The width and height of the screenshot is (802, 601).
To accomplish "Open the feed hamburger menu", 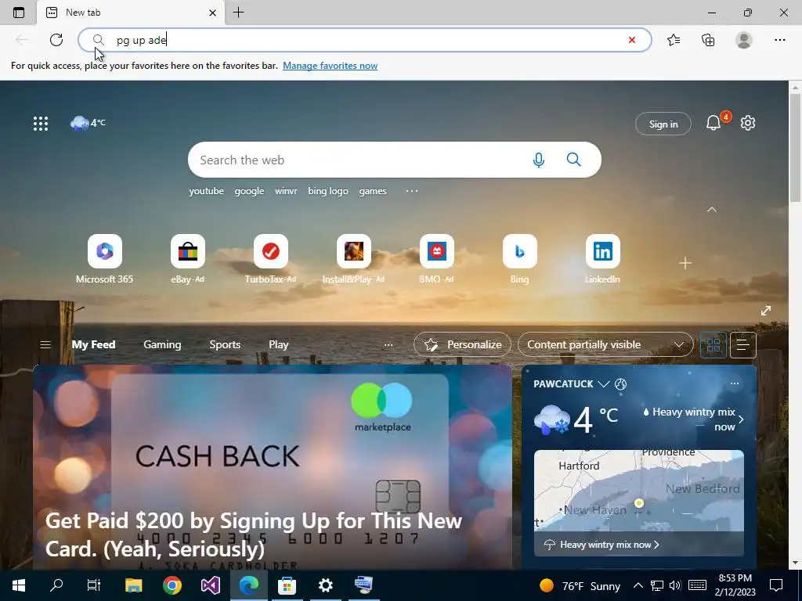I will tap(45, 345).
